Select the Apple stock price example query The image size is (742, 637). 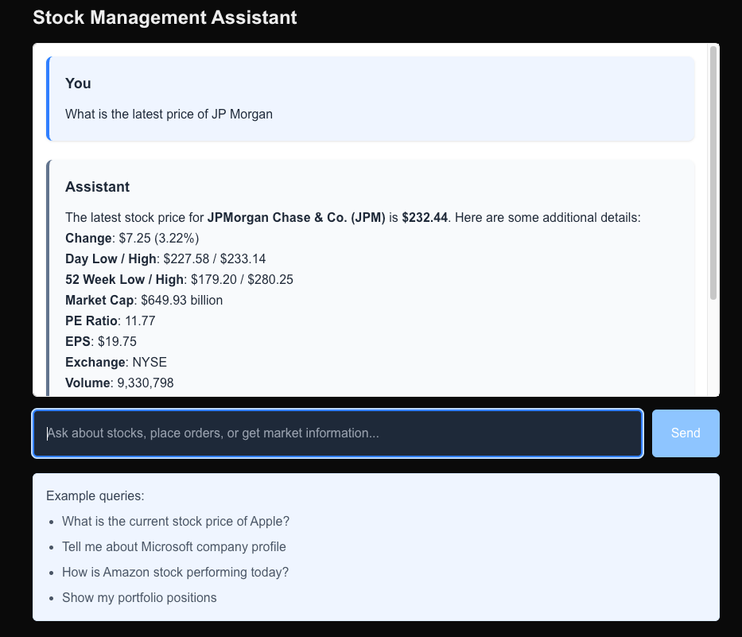176,522
